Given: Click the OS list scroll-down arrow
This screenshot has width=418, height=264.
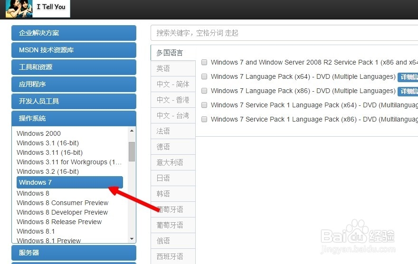Looking at the screenshot, I should tap(132, 239).
